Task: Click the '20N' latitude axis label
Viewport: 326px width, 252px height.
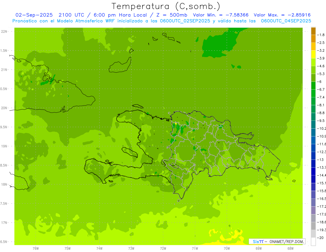Action: click(4, 108)
